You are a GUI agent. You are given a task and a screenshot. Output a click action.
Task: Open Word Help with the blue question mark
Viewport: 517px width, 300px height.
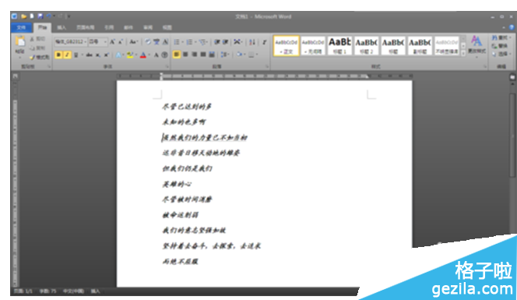click(512, 27)
